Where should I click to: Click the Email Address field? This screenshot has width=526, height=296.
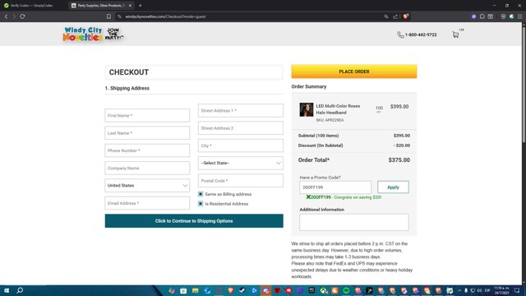(147, 203)
